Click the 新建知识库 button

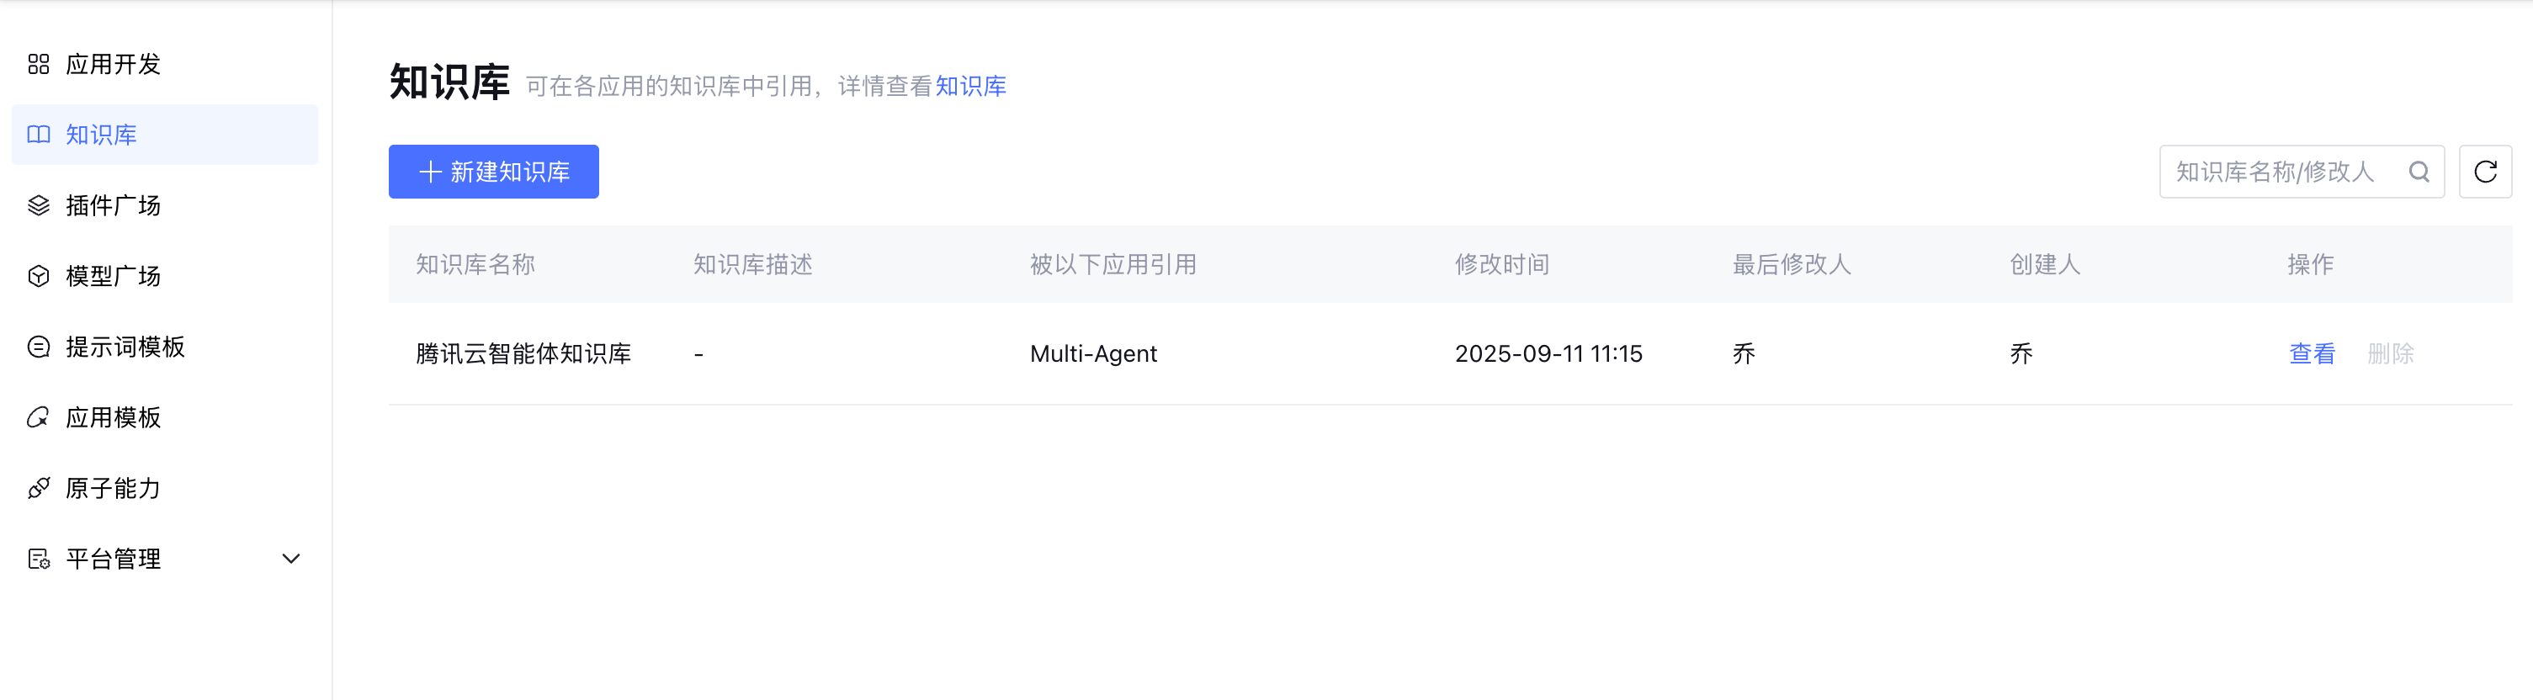[494, 172]
